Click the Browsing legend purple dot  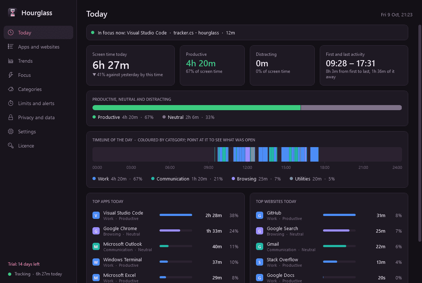click(233, 179)
